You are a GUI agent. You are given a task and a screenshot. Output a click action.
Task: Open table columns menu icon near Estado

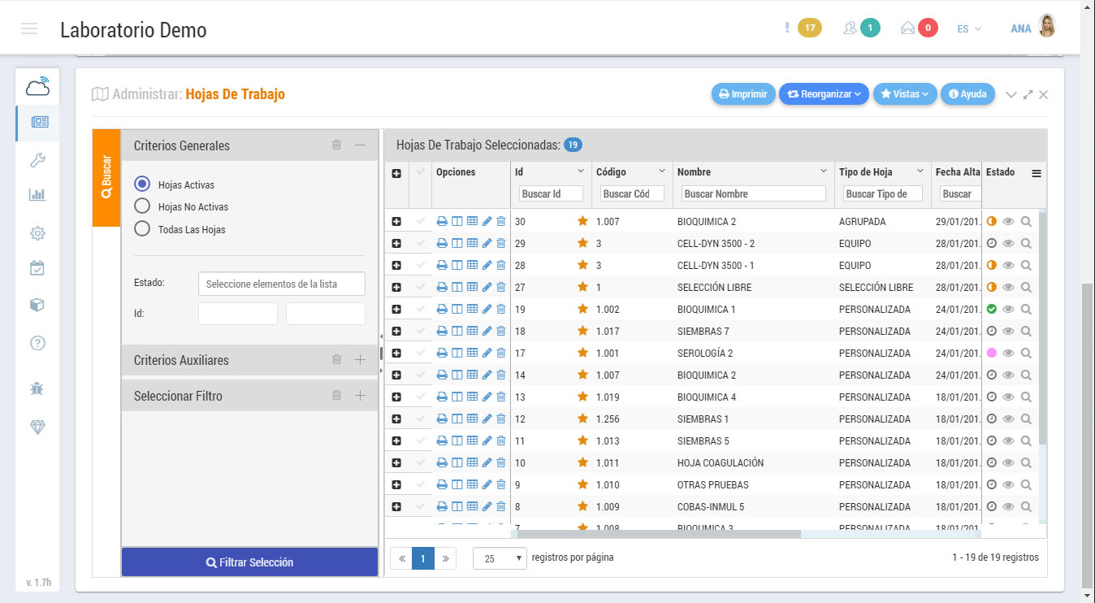click(1037, 173)
